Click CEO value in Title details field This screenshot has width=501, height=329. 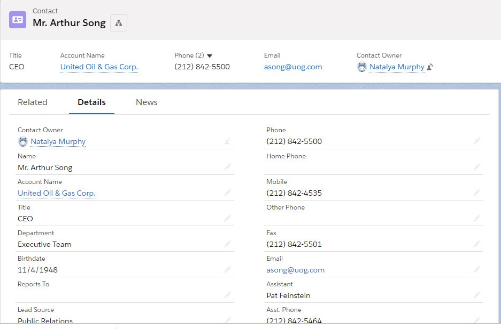coord(25,219)
